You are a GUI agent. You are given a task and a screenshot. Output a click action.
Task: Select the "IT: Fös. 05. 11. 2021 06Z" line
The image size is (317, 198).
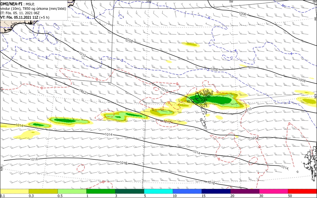point(20,13)
